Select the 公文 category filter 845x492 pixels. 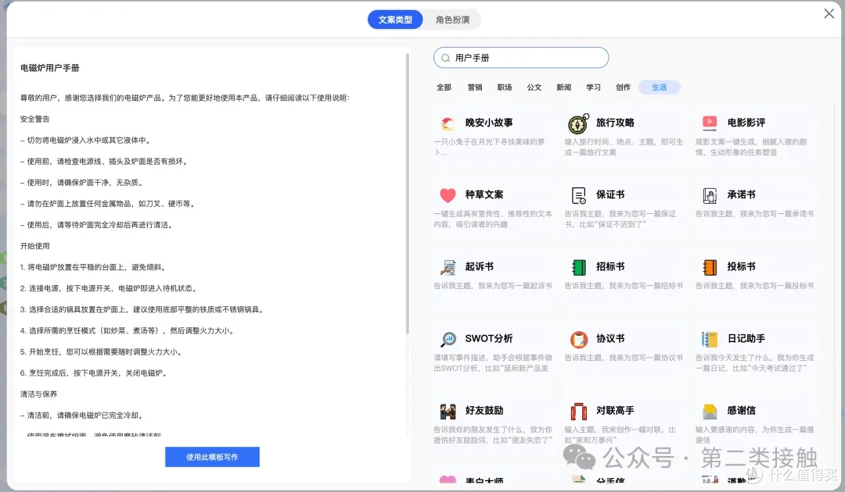[x=534, y=87]
